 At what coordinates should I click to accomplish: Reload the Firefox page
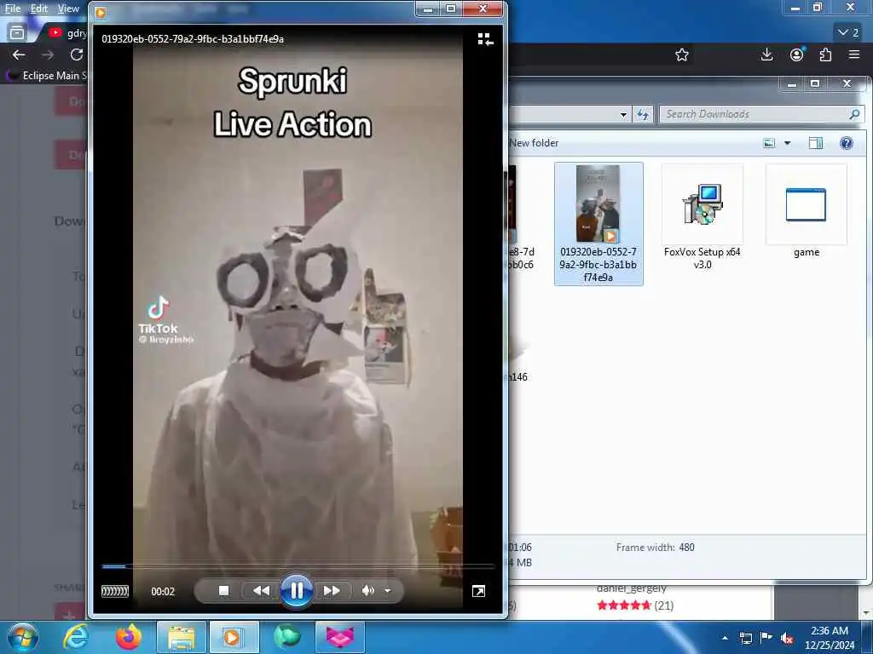tap(77, 54)
